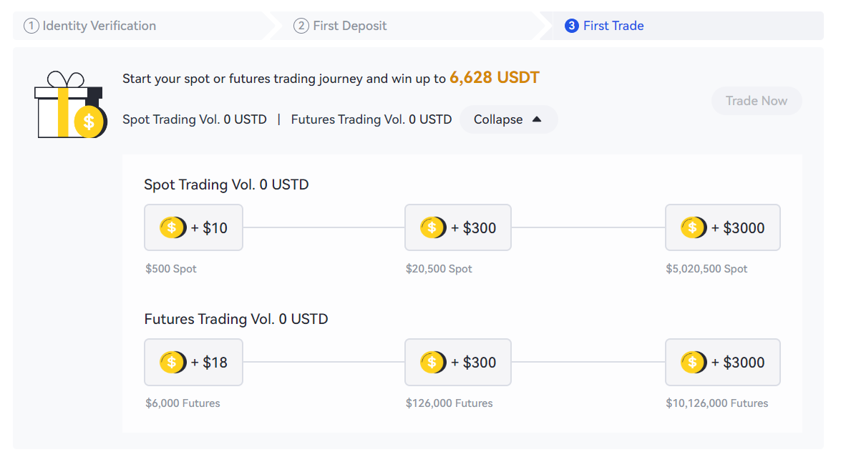Click the gift box promotion icon
The width and height of the screenshot is (841, 462).
pyautogui.click(x=69, y=101)
